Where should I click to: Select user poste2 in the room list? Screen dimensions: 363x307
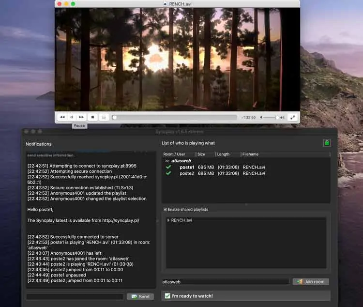[x=187, y=173]
